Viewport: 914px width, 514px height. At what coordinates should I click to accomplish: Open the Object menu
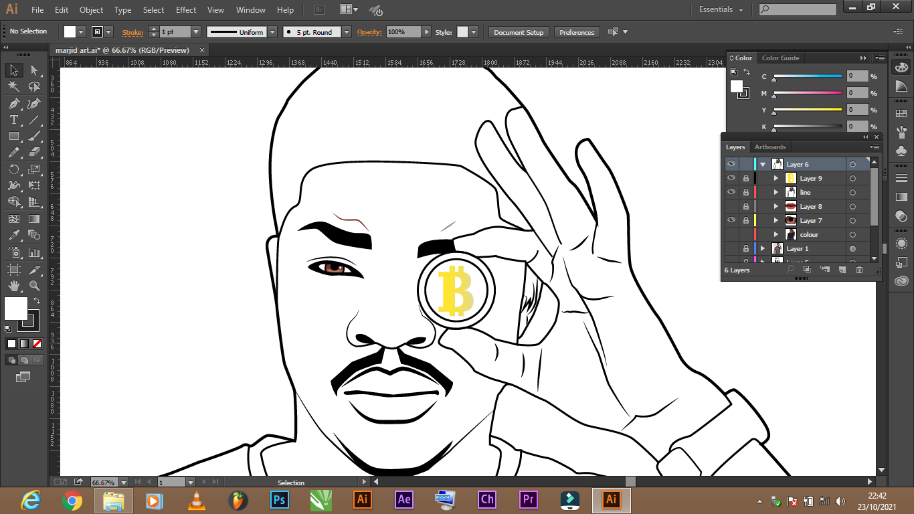[x=91, y=10]
